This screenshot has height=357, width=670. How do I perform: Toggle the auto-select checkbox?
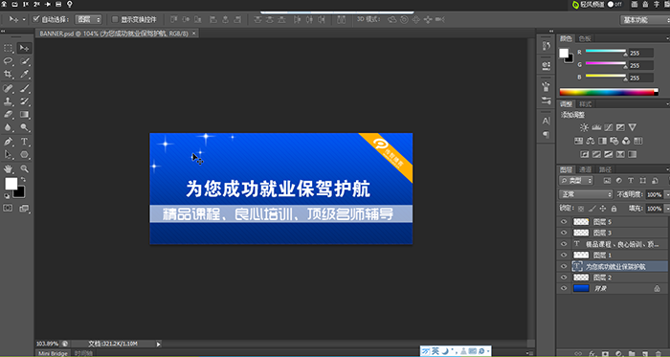point(36,19)
